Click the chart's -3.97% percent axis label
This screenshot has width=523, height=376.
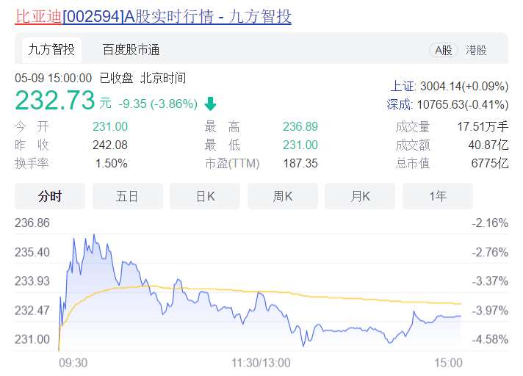point(490,311)
